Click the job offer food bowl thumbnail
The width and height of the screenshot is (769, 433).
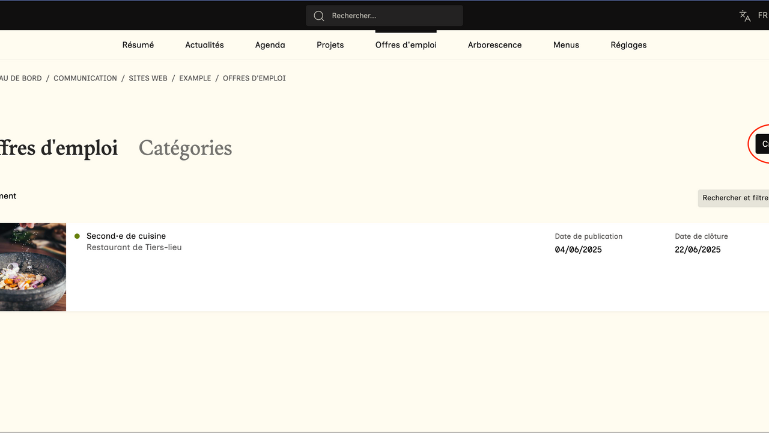(x=32, y=267)
